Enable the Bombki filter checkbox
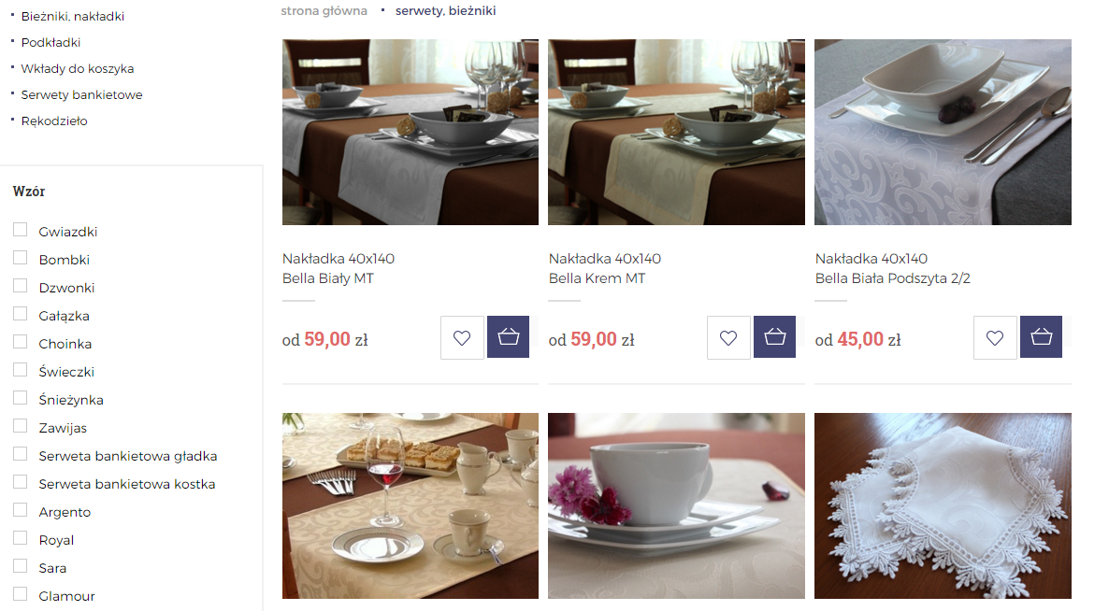 tap(21, 258)
